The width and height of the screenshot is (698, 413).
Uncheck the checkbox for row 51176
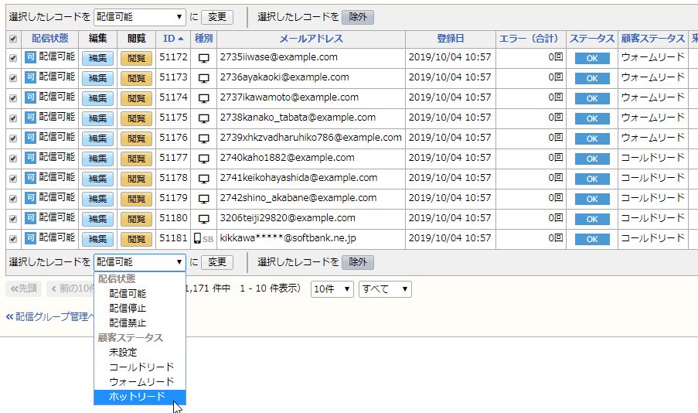click(13, 138)
